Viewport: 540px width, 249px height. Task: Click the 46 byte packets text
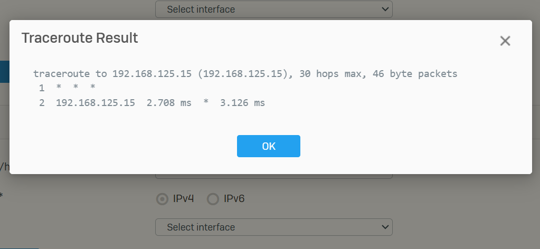pyautogui.click(x=415, y=74)
